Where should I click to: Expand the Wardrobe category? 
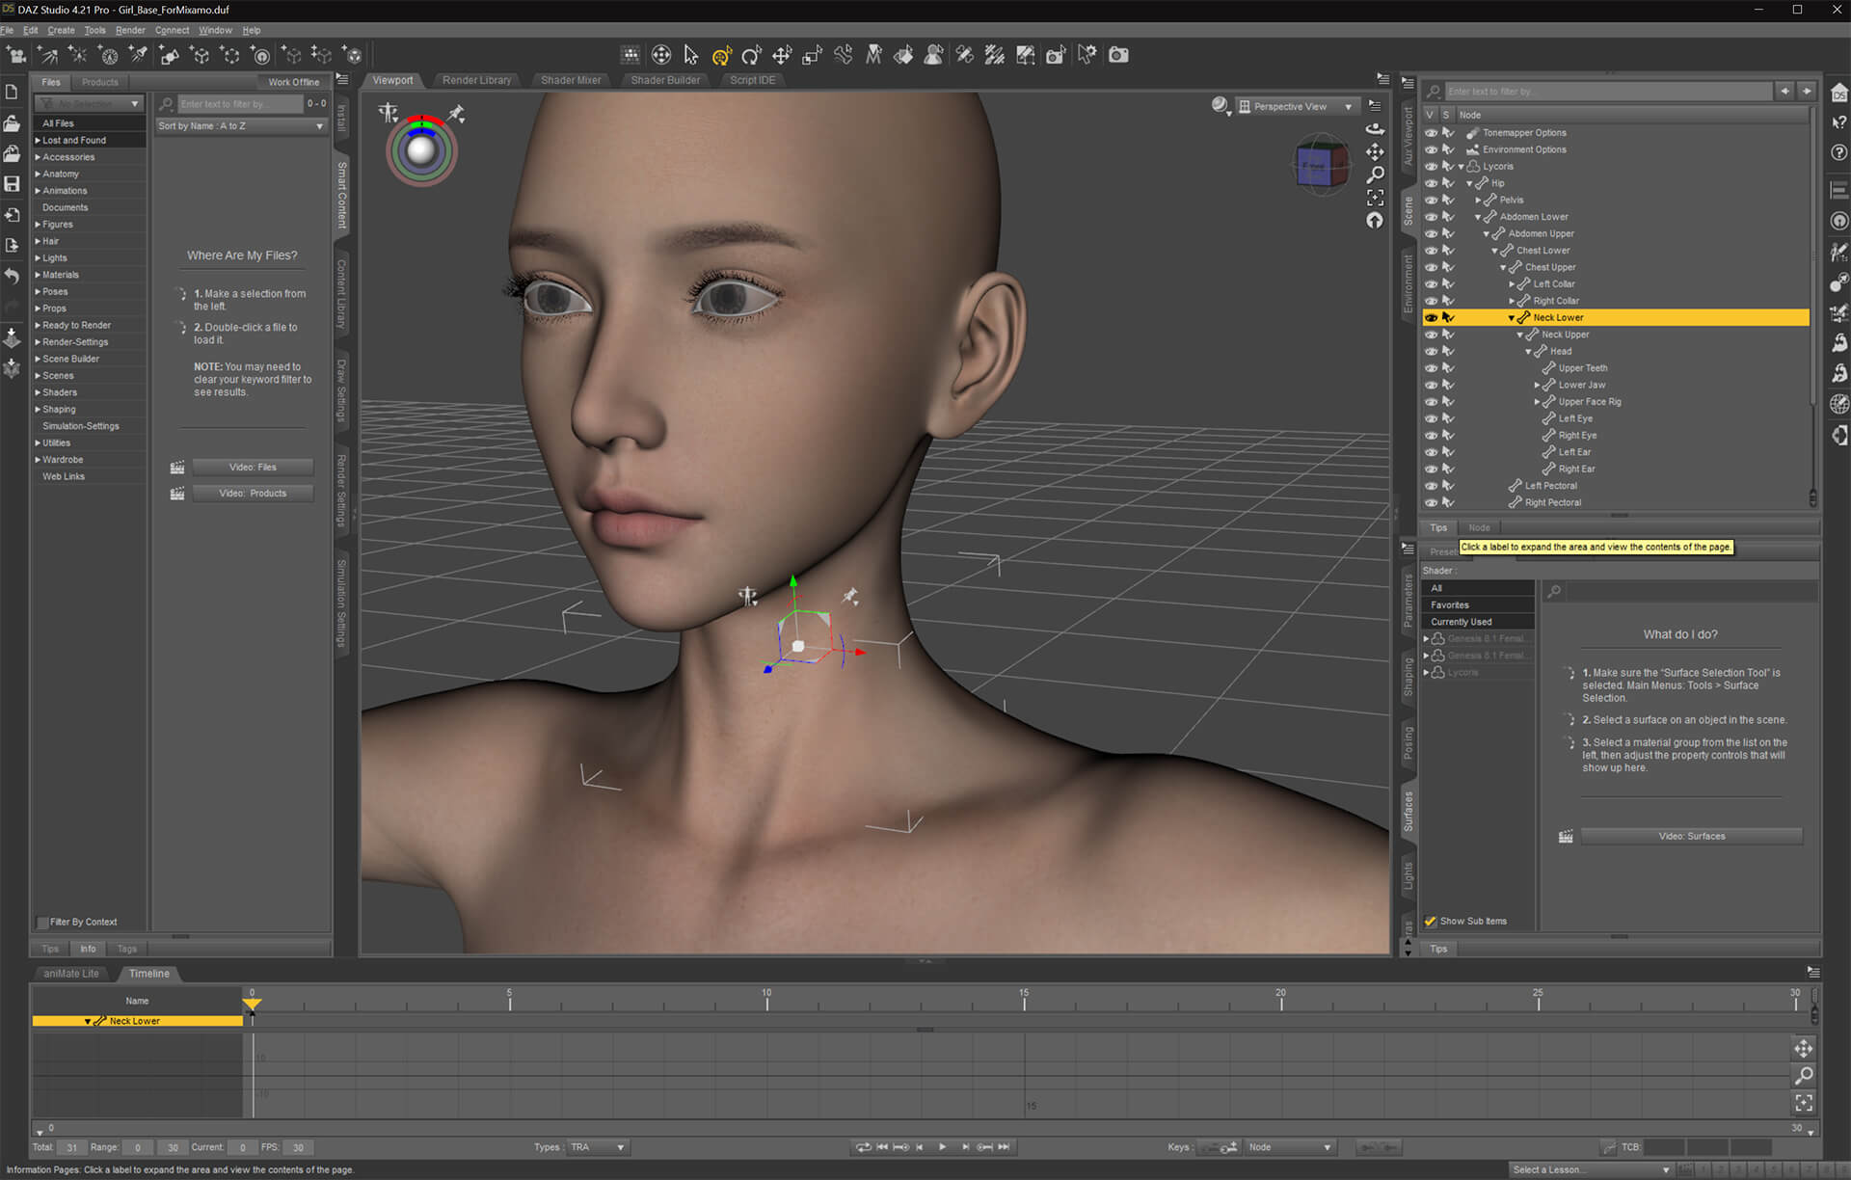38,460
